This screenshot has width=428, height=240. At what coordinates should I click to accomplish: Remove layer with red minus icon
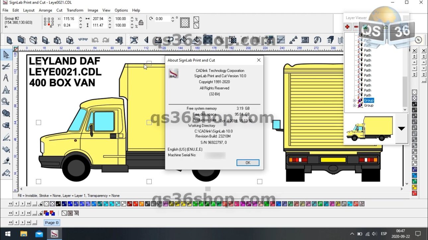coord(356,27)
